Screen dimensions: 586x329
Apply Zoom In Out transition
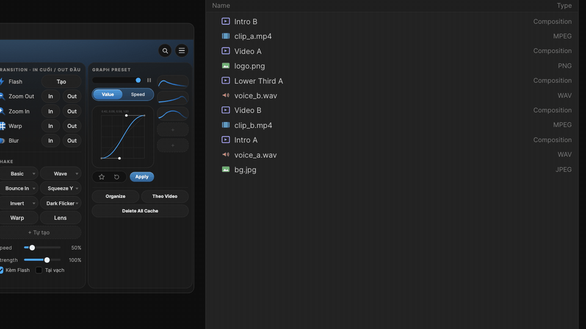click(x=72, y=111)
